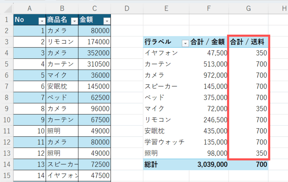Click the リモコン cell in column B

(x=62, y=42)
